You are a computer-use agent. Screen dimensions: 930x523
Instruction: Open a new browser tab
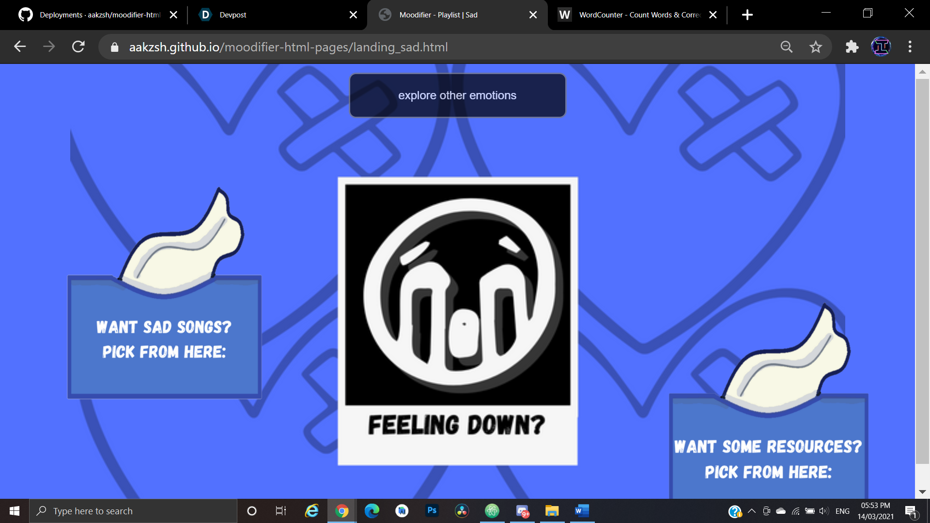[x=747, y=15]
